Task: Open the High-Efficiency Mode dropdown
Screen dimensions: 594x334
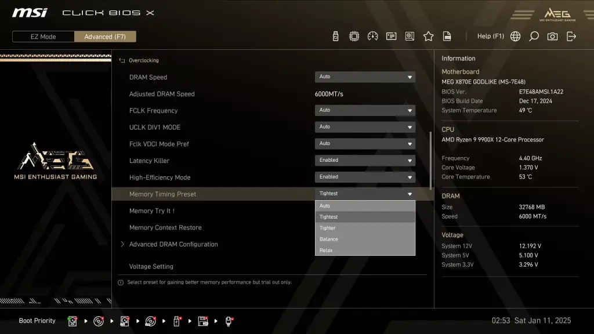Action: [365, 177]
